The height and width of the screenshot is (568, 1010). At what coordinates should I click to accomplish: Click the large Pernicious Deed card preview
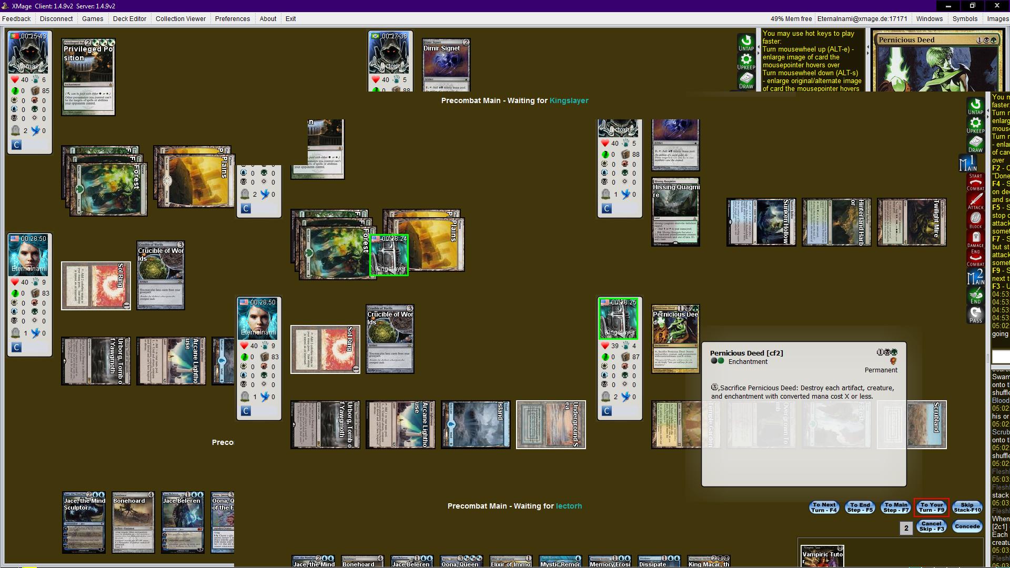[x=937, y=61]
